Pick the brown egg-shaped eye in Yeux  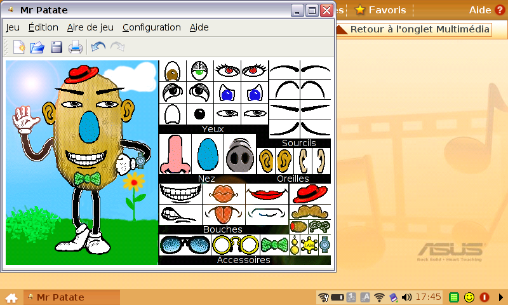pos(172,71)
